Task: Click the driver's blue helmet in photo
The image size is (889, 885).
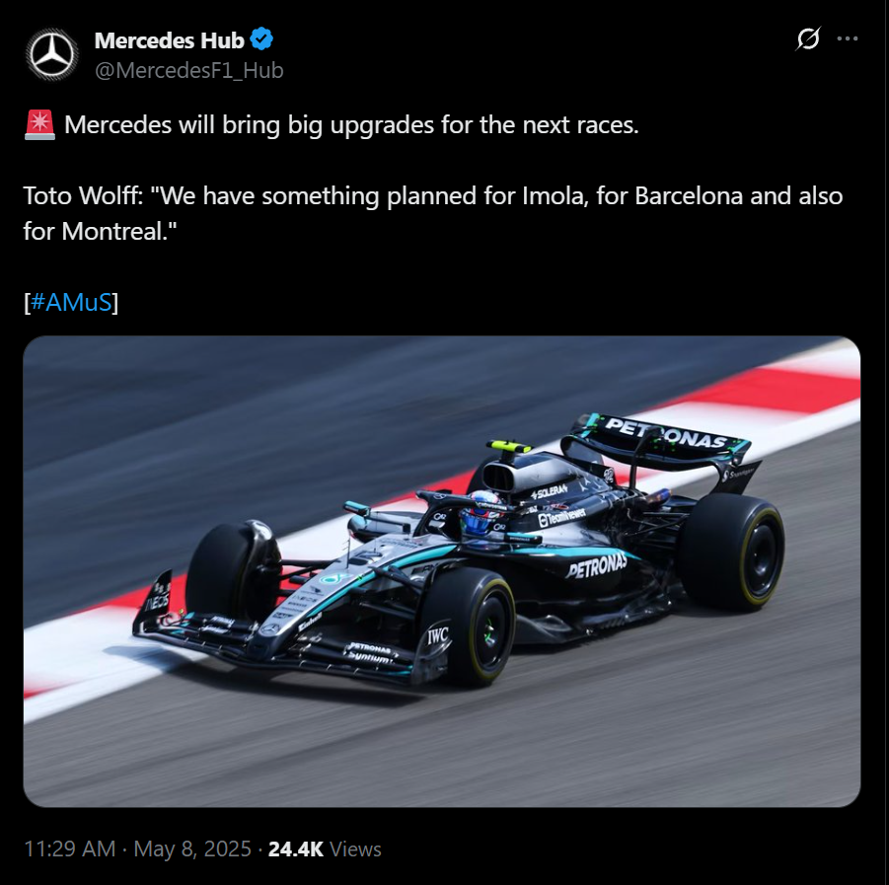Action: pos(481,514)
